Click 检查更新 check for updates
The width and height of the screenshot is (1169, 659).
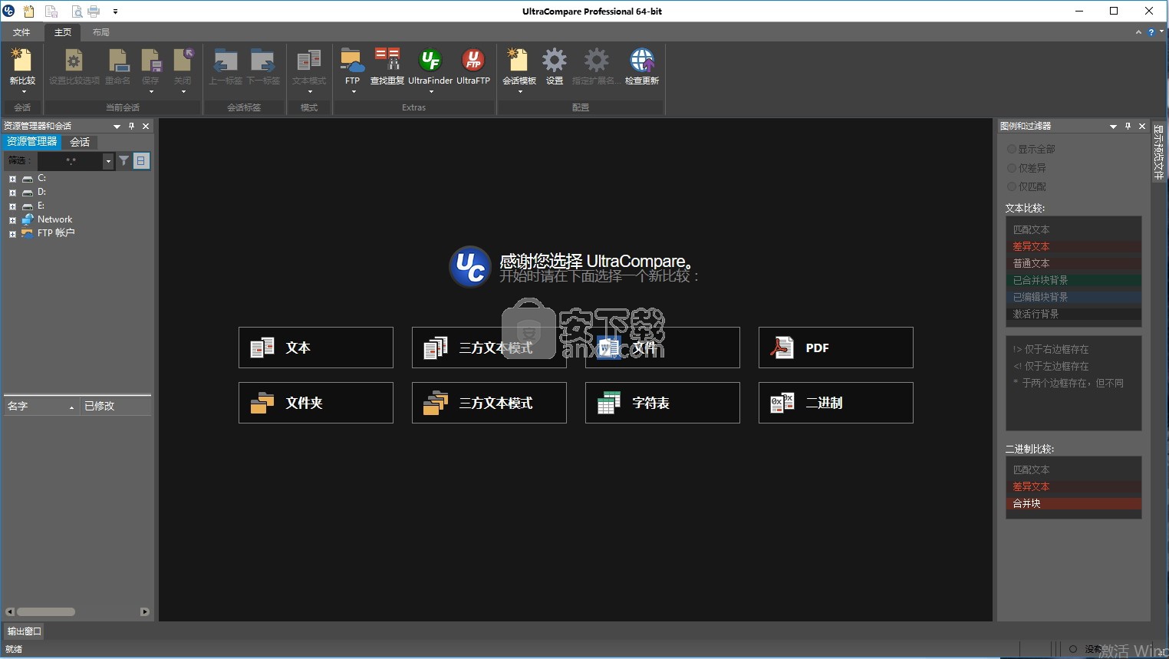(642, 66)
